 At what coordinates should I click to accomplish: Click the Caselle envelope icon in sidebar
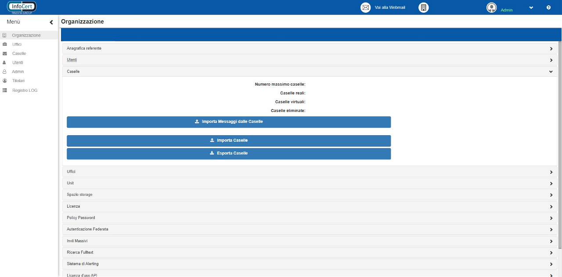click(5, 54)
